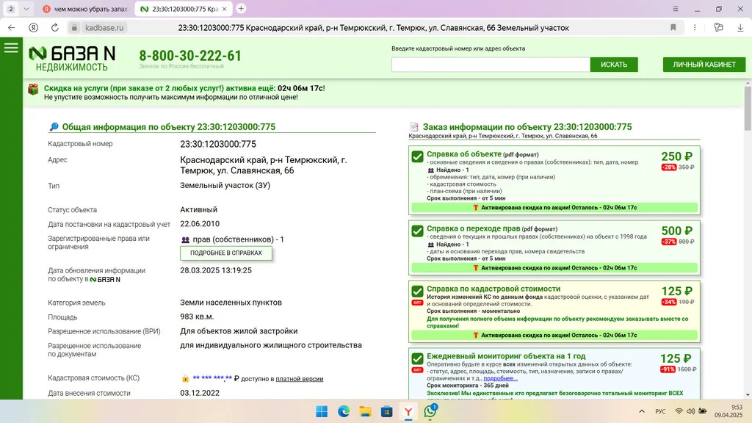Open the volume control in system tray
Screen dimensions: 752x423
(x=690, y=411)
